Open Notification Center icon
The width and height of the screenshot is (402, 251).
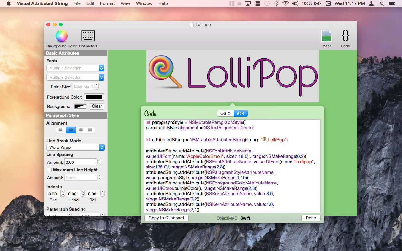click(x=392, y=3)
